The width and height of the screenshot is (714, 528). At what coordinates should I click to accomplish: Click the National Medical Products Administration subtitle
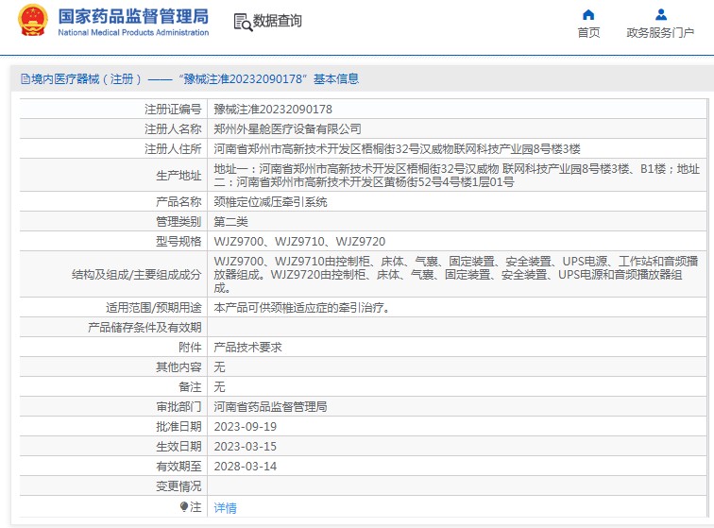tap(133, 32)
